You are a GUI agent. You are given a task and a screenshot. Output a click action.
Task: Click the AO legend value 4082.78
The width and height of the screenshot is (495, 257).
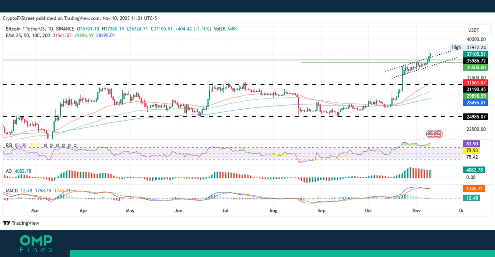(x=23, y=171)
